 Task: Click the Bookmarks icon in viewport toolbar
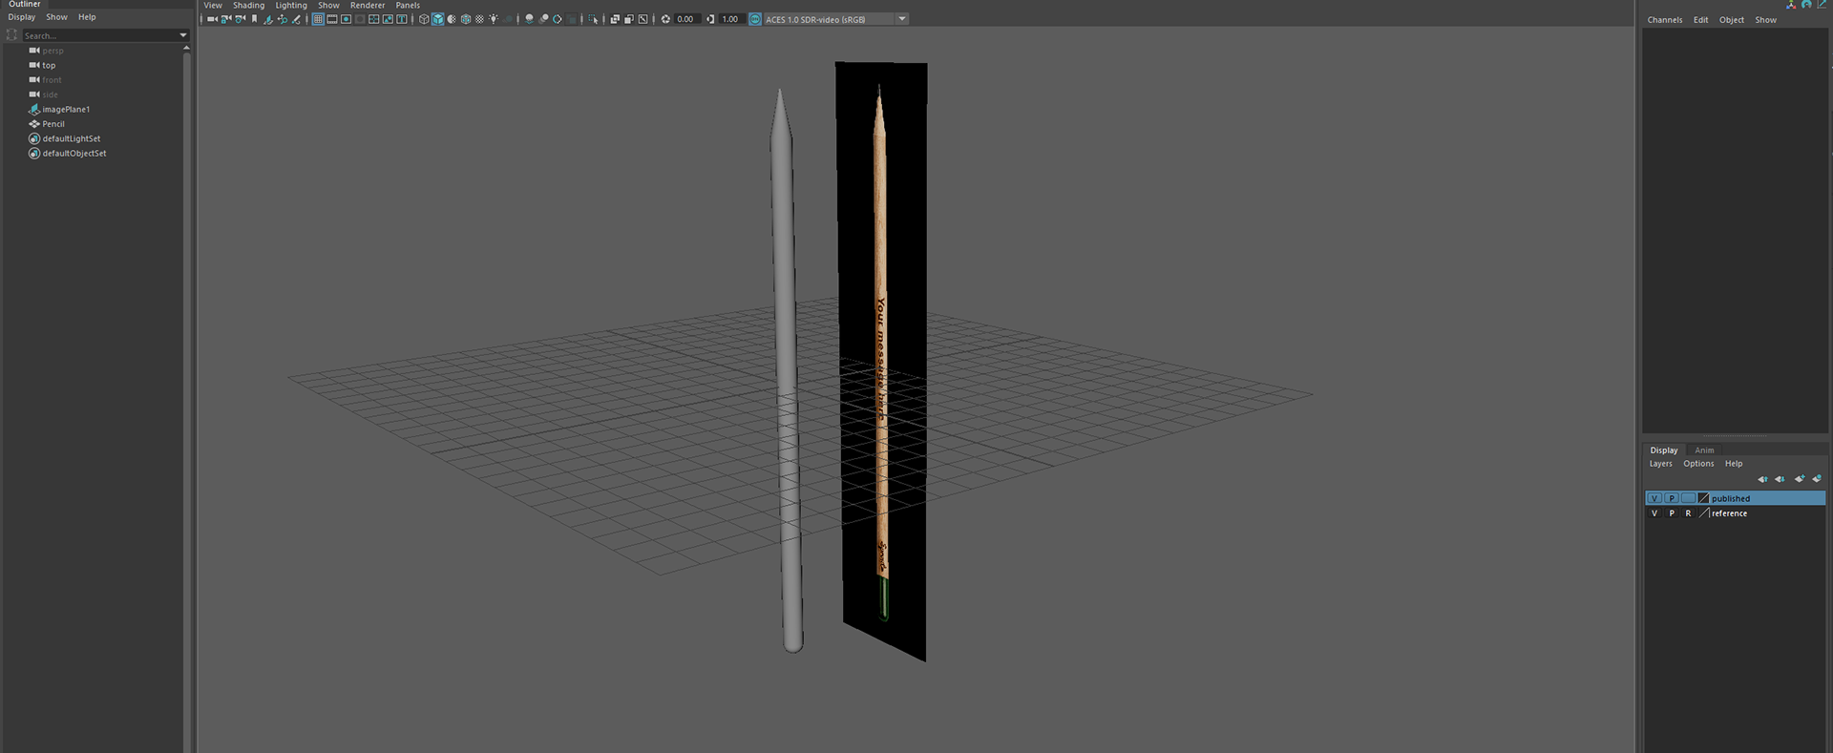pos(254,19)
